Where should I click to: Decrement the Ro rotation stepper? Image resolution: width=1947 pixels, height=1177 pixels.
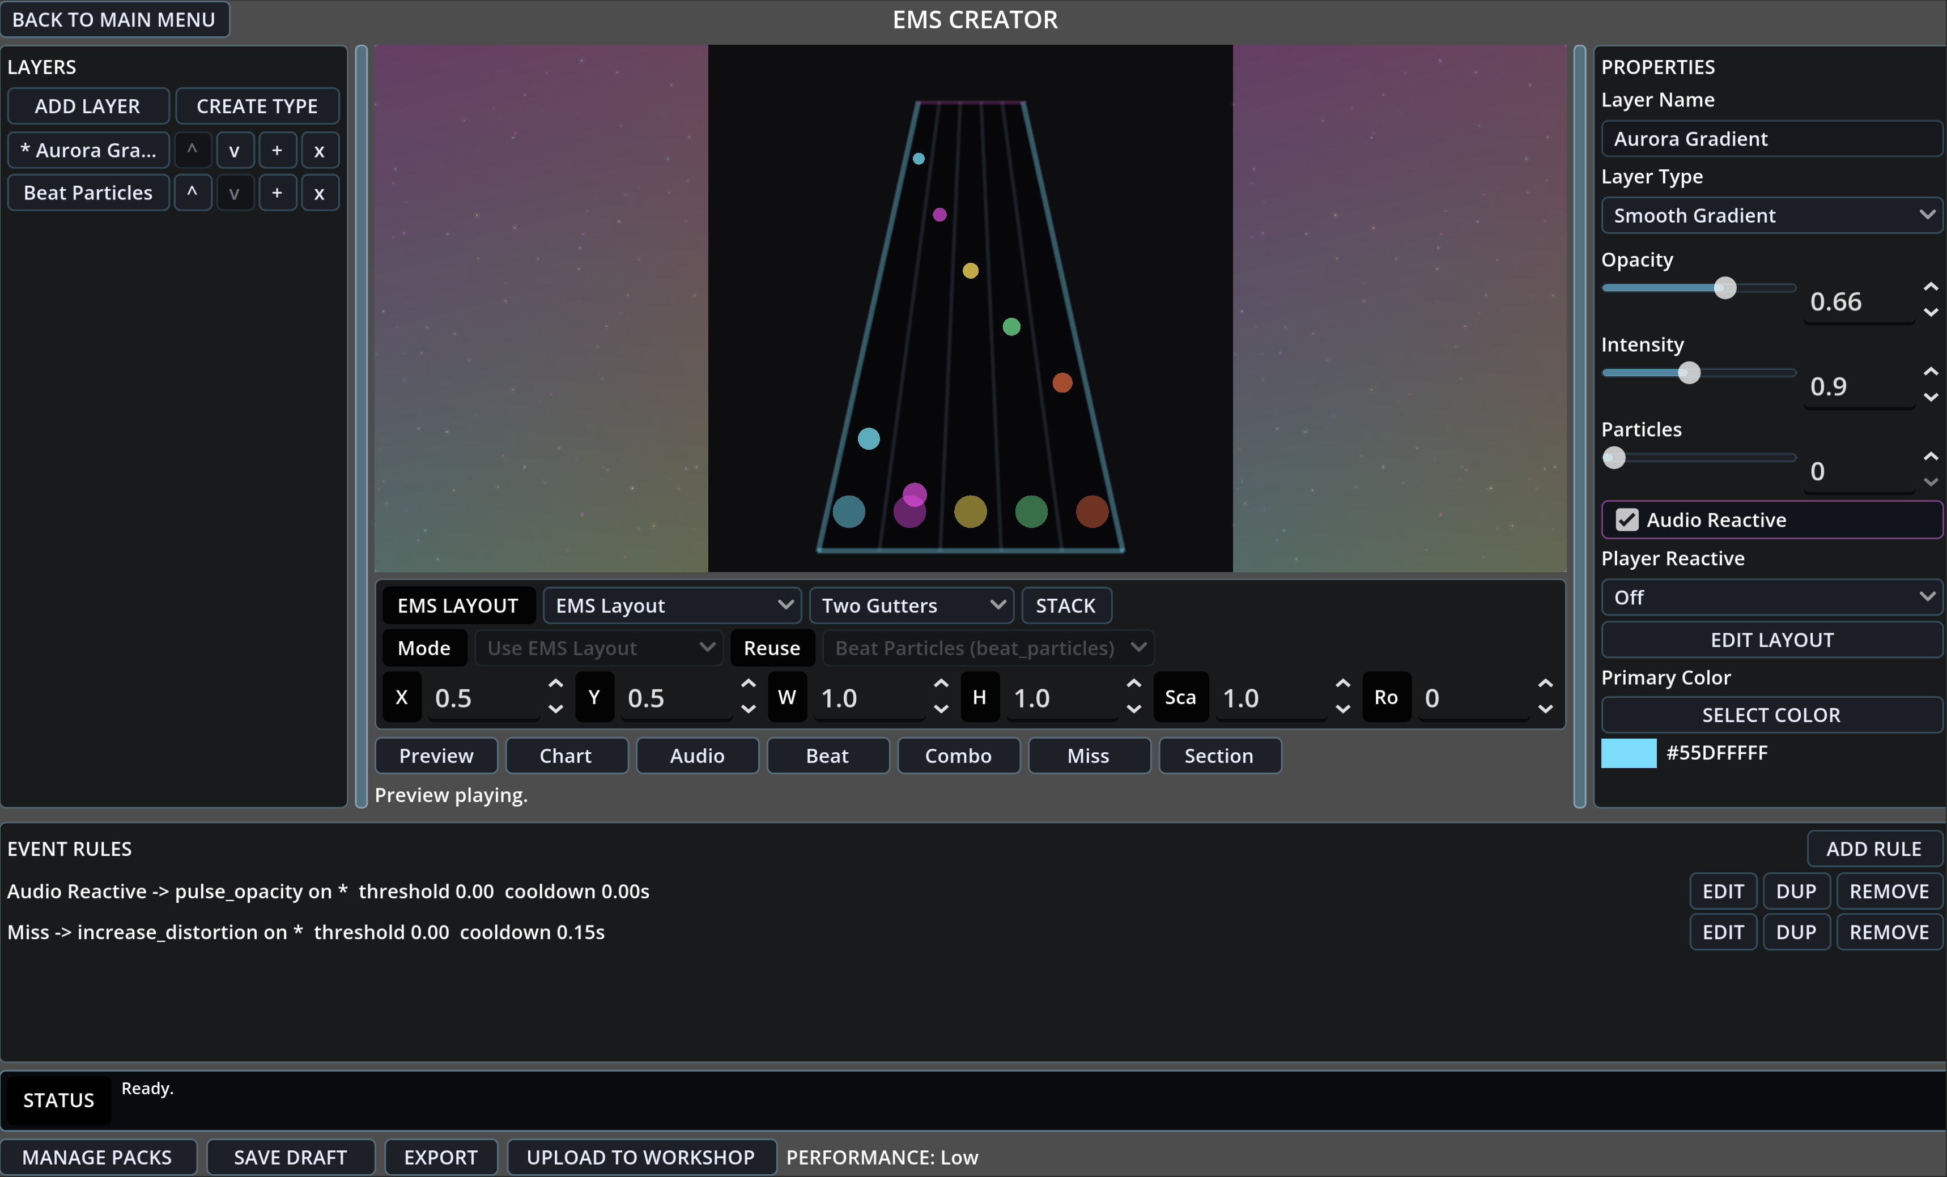point(1545,709)
